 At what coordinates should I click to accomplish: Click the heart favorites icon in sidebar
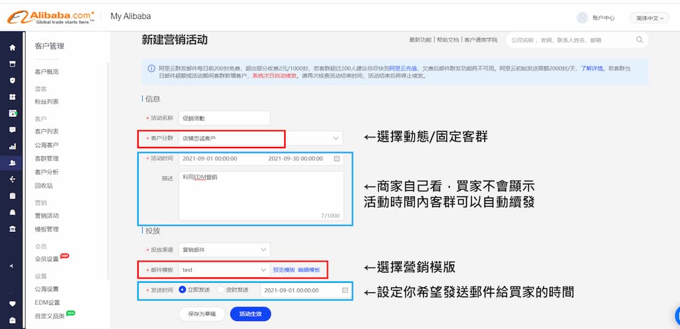pos(12,303)
